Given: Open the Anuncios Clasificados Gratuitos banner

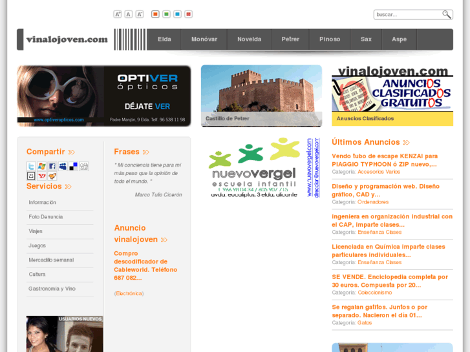Looking at the screenshot, I should pyautogui.click(x=392, y=96).
